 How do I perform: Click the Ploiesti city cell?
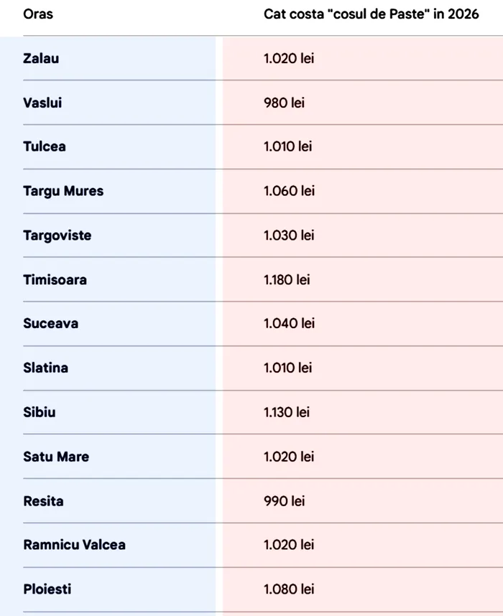click(x=47, y=589)
